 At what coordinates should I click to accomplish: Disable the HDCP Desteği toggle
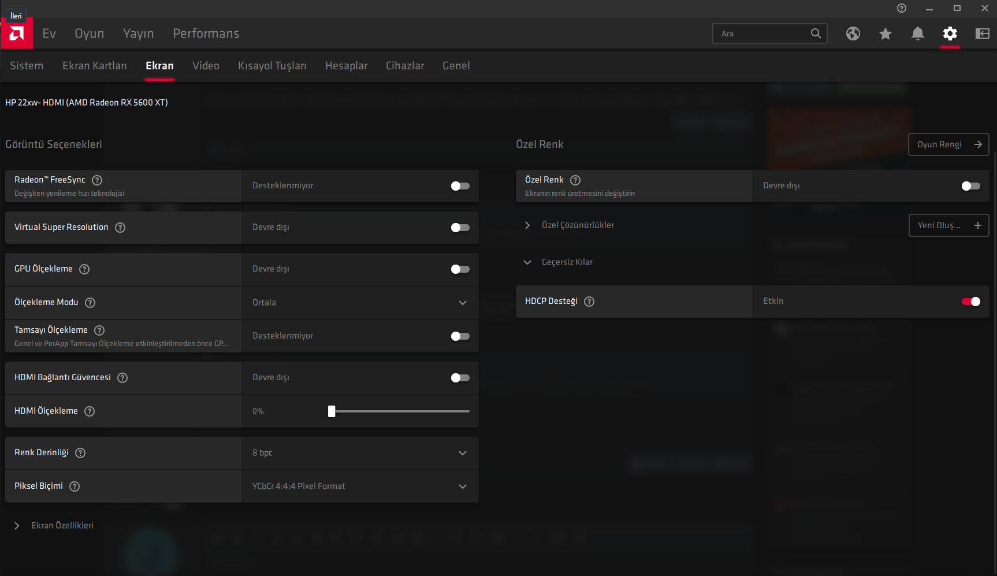tap(970, 302)
